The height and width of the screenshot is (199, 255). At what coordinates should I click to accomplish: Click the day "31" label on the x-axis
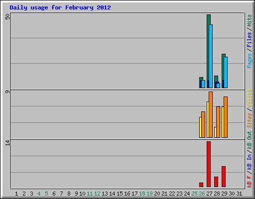[x=239, y=194]
